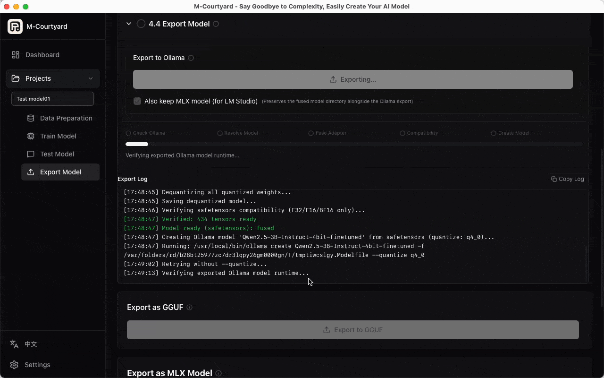Click the Copy Log button
The width and height of the screenshot is (604, 378).
pos(567,179)
